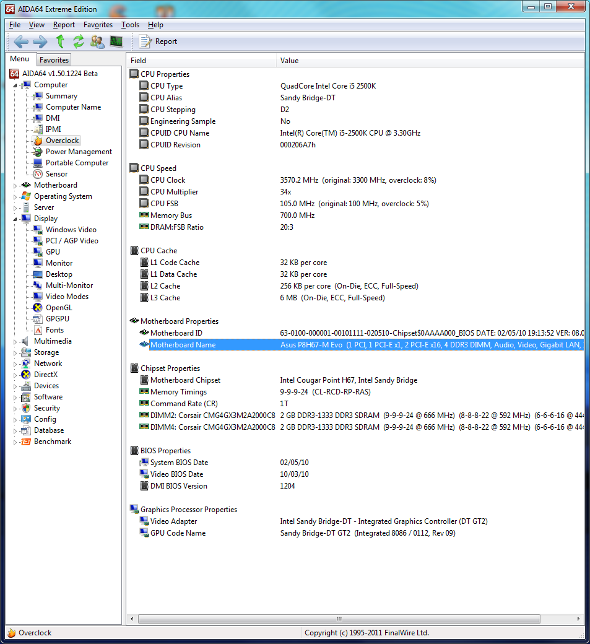Select the GPGPU icon

tap(38, 319)
